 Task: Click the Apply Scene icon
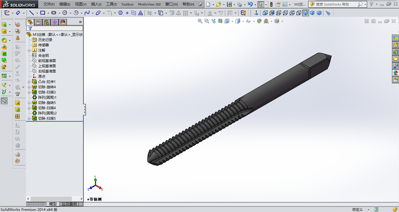pyautogui.click(x=266, y=21)
